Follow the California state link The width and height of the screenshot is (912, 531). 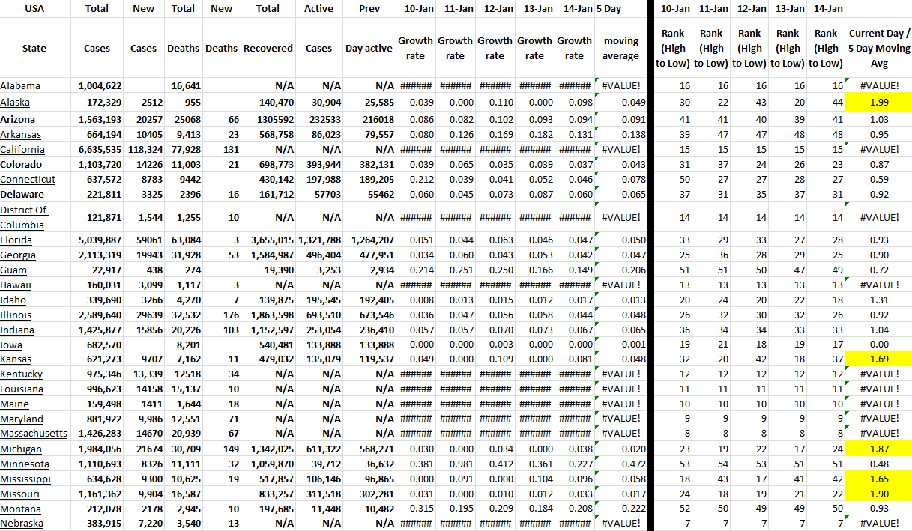(23, 149)
